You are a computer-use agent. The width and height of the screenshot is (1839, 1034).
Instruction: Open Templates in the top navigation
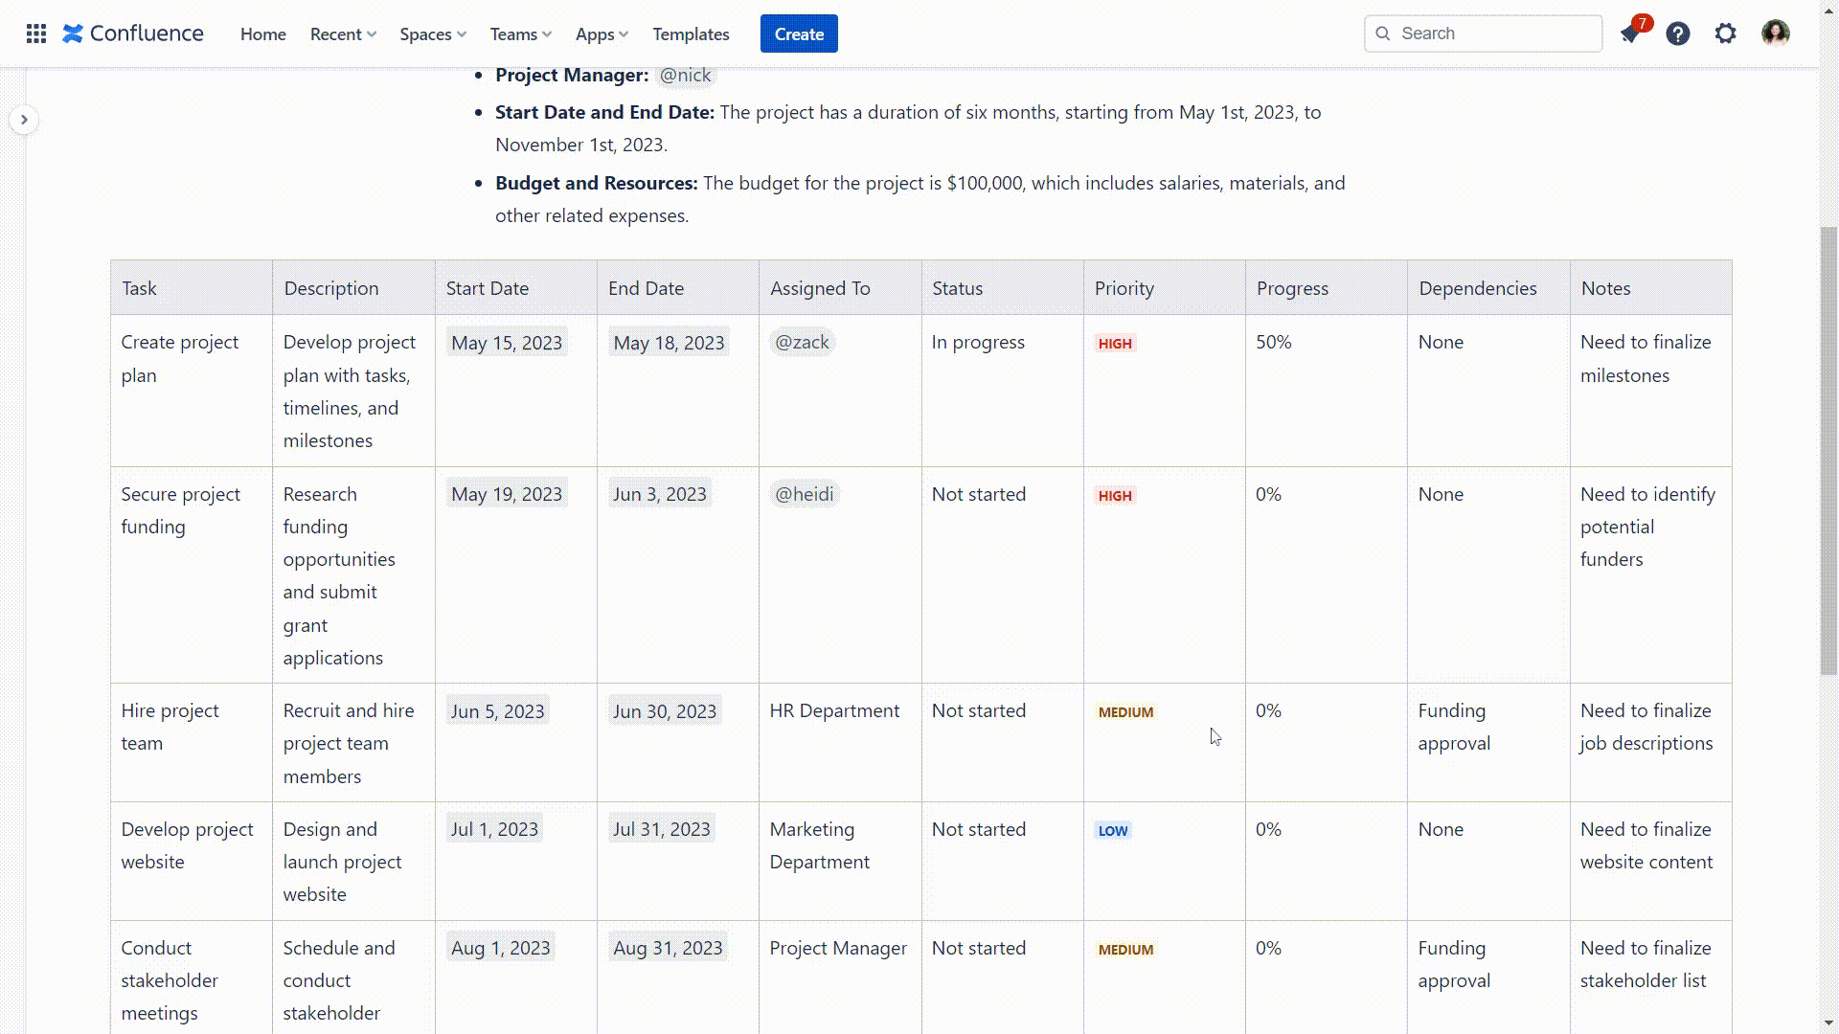click(x=691, y=34)
